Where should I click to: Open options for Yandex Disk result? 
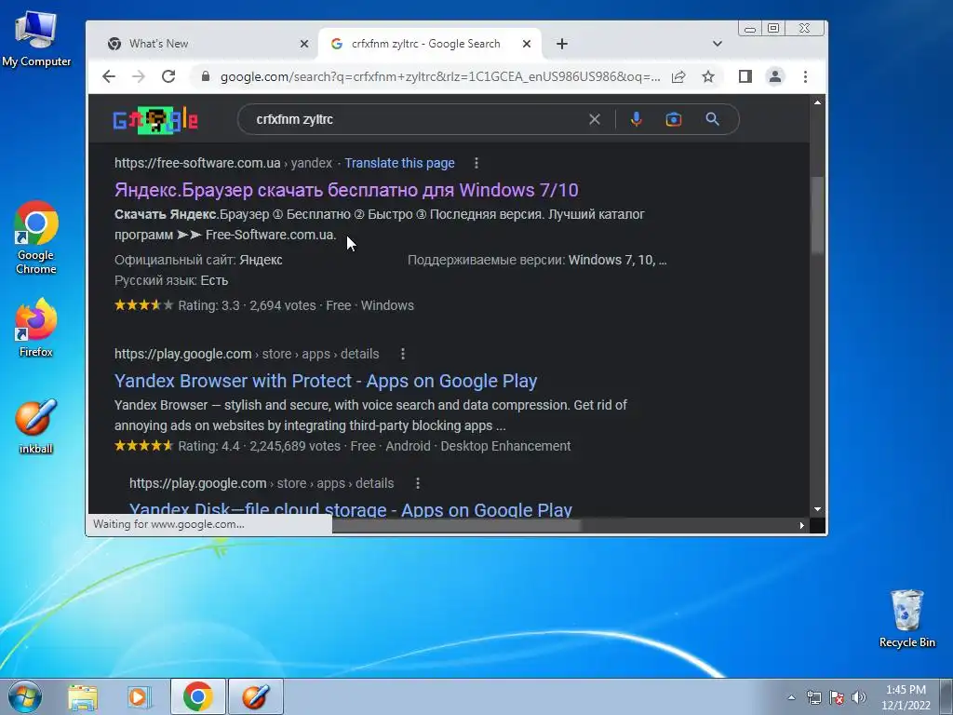(418, 483)
